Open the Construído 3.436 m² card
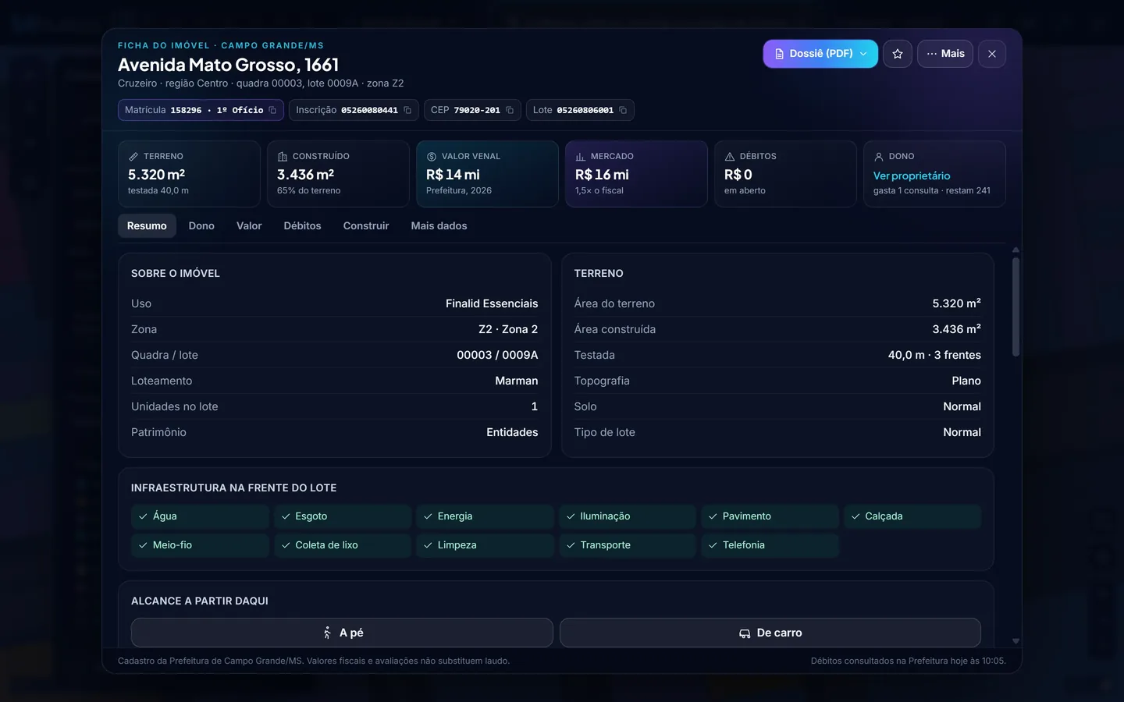 click(x=338, y=174)
